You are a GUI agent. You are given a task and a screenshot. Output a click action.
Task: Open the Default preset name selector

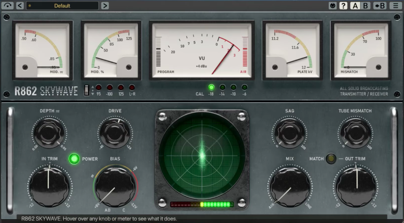click(62, 6)
